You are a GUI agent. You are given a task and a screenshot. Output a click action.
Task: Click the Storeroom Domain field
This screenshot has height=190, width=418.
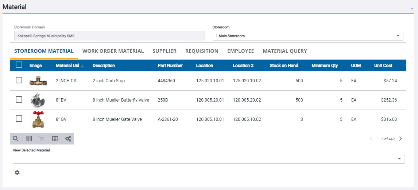click(109, 36)
